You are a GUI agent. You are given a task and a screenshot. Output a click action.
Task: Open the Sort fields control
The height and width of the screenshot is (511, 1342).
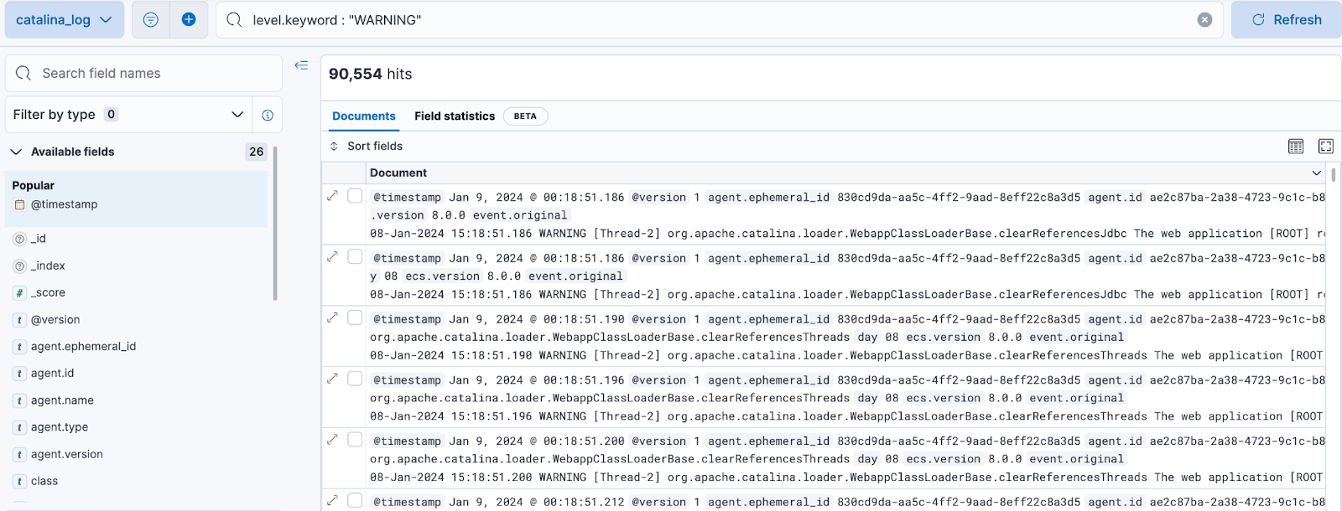366,146
